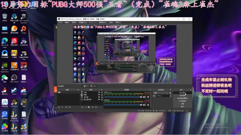
Task: Move the scene down in the Scenes panel
Action: pos(70,107)
